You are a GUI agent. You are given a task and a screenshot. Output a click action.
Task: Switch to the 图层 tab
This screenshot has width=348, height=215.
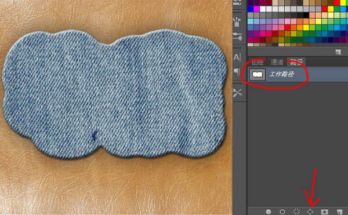(x=258, y=62)
